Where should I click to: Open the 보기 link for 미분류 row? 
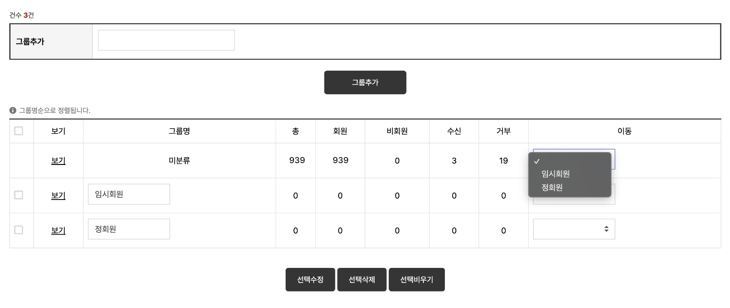click(x=58, y=161)
